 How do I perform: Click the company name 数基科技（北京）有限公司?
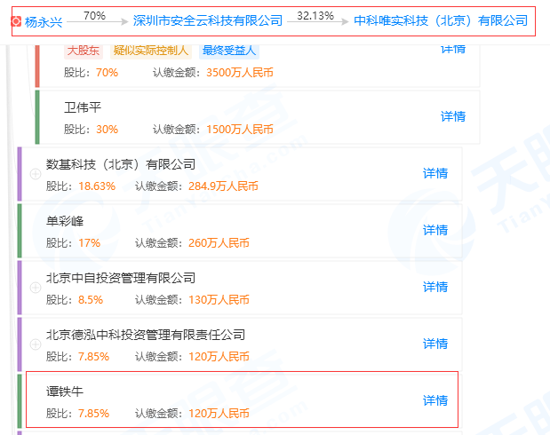point(120,164)
